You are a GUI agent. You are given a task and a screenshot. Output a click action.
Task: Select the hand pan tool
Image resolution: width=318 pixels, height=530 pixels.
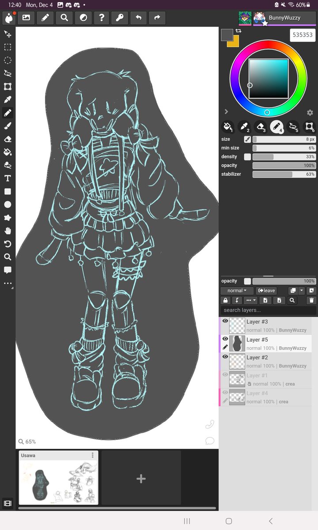click(8, 231)
